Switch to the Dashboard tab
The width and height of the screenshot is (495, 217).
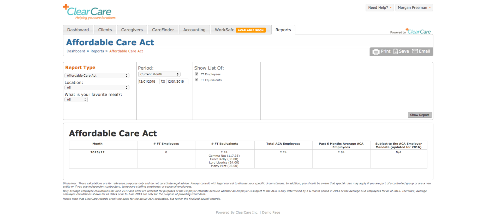pyautogui.click(x=78, y=30)
